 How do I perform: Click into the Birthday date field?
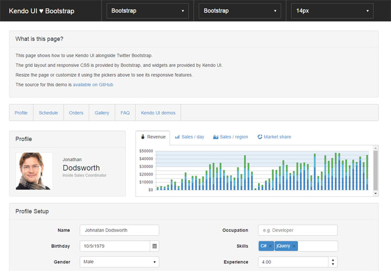click(x=115, y=246)
